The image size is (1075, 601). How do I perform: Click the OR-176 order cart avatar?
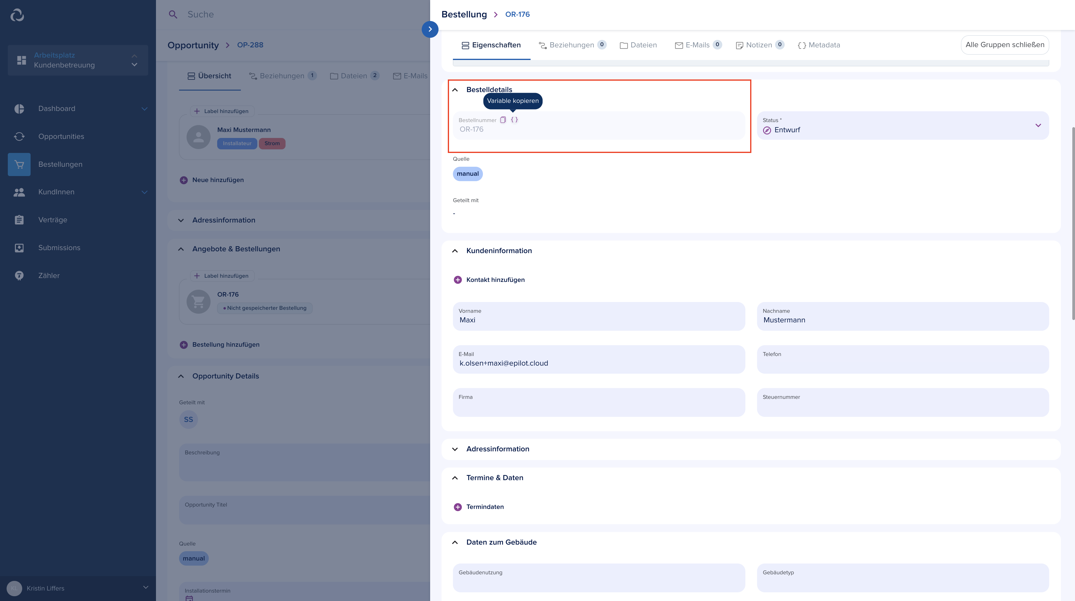[x=199, y=302]
